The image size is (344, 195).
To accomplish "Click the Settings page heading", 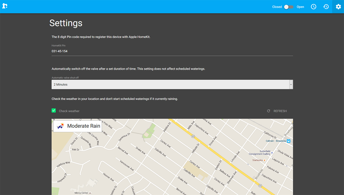I will pos(66,23).
